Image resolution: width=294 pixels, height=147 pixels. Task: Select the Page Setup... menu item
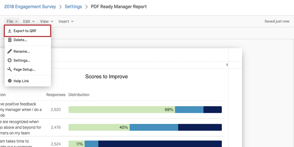tap(24, 70)
